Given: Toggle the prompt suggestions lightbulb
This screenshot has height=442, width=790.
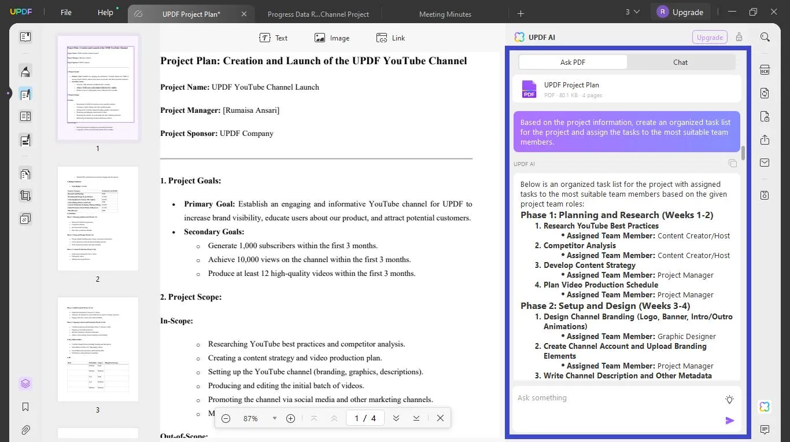Looking at the screenshot, I should [x=729, y=399].
